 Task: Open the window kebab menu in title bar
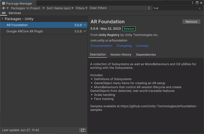193,3
